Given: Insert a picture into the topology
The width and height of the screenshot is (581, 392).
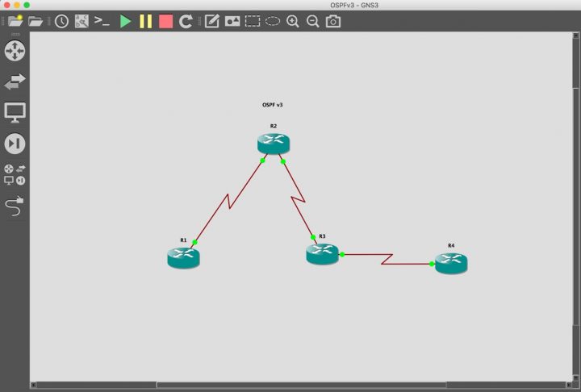Looking at the screenshot, I should click(x=232, y=21).
